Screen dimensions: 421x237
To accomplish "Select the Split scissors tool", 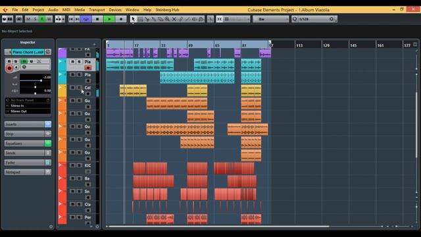I will pos(147,19).
